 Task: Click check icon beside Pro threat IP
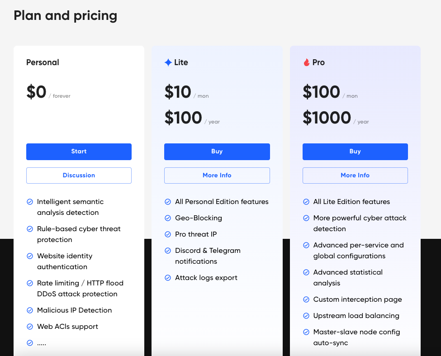pos(168,234)
